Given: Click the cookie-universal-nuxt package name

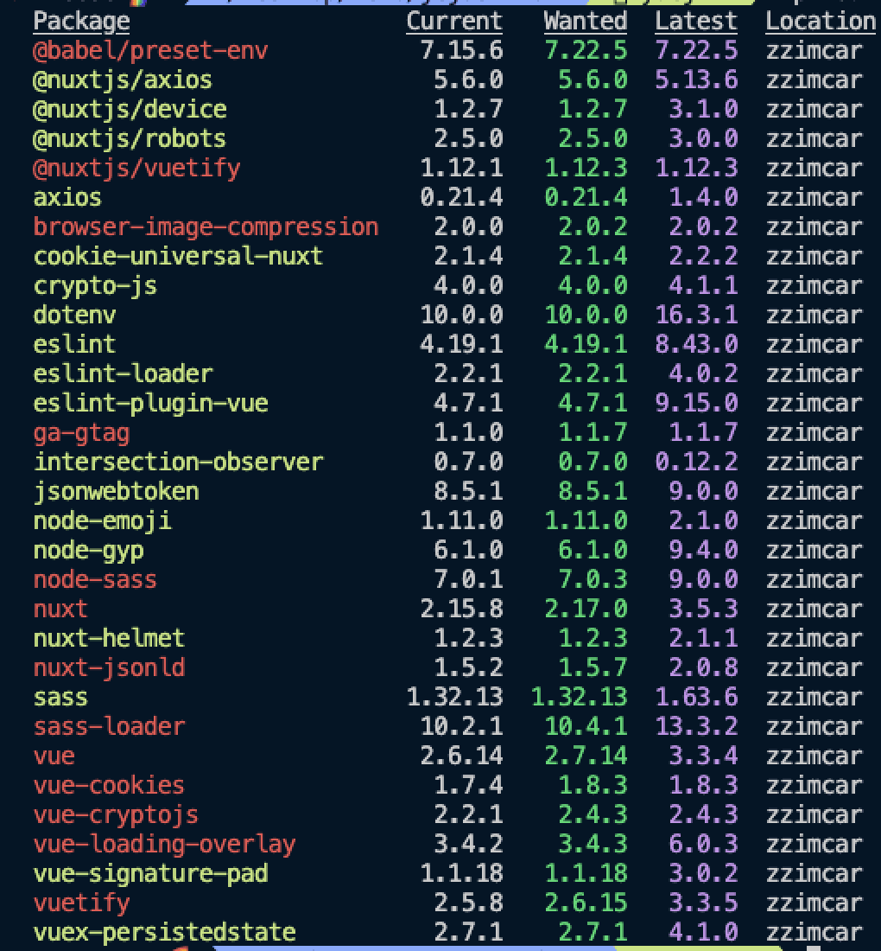Looking at the screenshot, I should tap(178, 256).
